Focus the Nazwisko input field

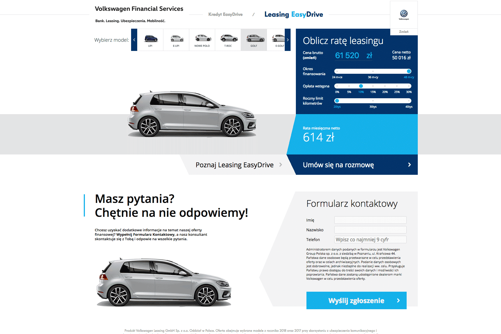[370, 230]
